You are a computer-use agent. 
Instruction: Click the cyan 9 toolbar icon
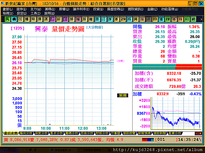point(110,19)
